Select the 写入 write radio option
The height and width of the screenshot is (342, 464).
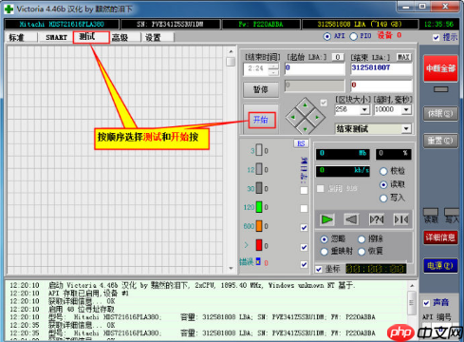tap(383, 199)
